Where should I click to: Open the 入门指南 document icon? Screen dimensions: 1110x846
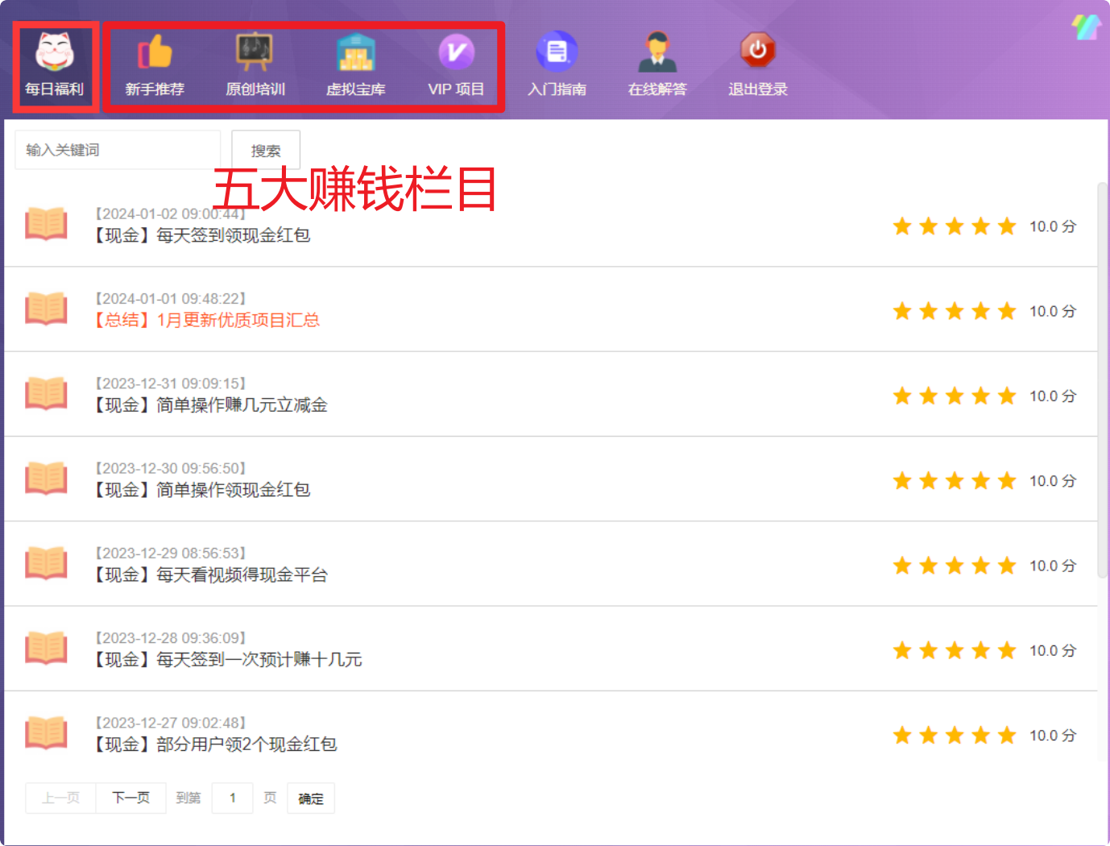click(x=557, y=52)
